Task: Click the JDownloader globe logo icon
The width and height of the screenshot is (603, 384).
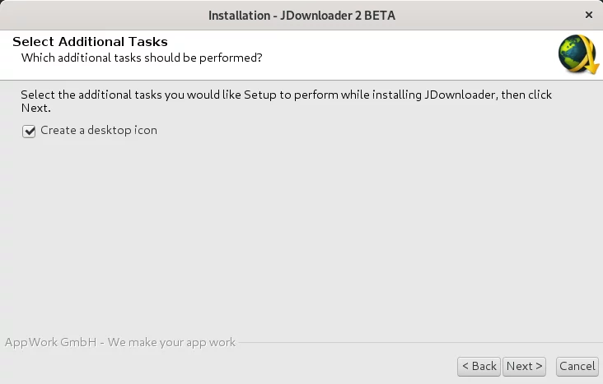Action: point(578,54)
